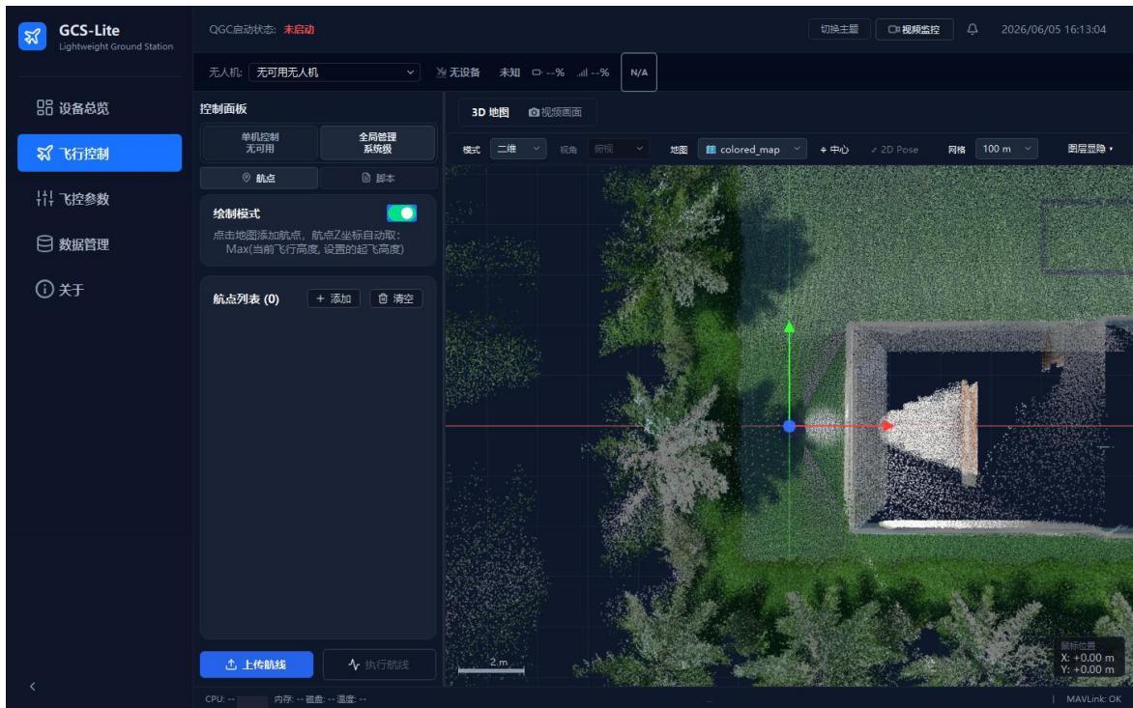1133x708 pixels.
Task: Collapse sidebar with the left chevron
Action: (33, 687)
